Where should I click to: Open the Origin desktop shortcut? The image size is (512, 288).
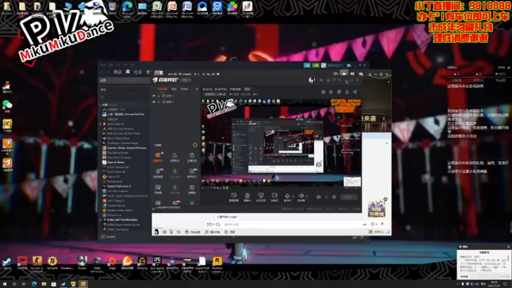click(x=112, y=263)
